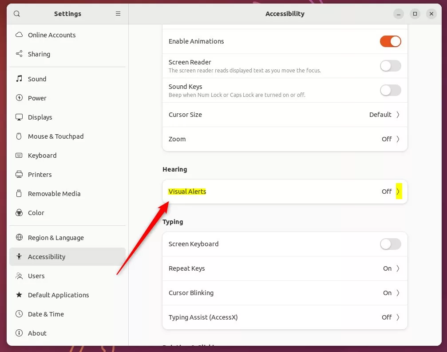Select Sound in the sidebar
This screenshot has height=352, width=447.
[x=67, y=79]
